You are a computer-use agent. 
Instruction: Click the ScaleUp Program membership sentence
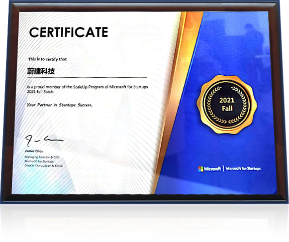tap(87, 87)
